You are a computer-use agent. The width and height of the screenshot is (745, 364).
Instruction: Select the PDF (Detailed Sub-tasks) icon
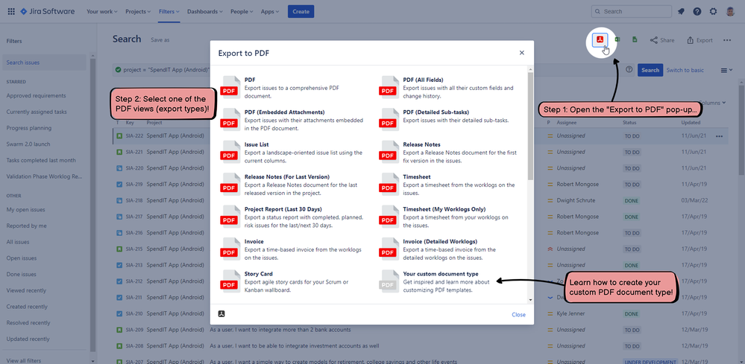[388, 118]
